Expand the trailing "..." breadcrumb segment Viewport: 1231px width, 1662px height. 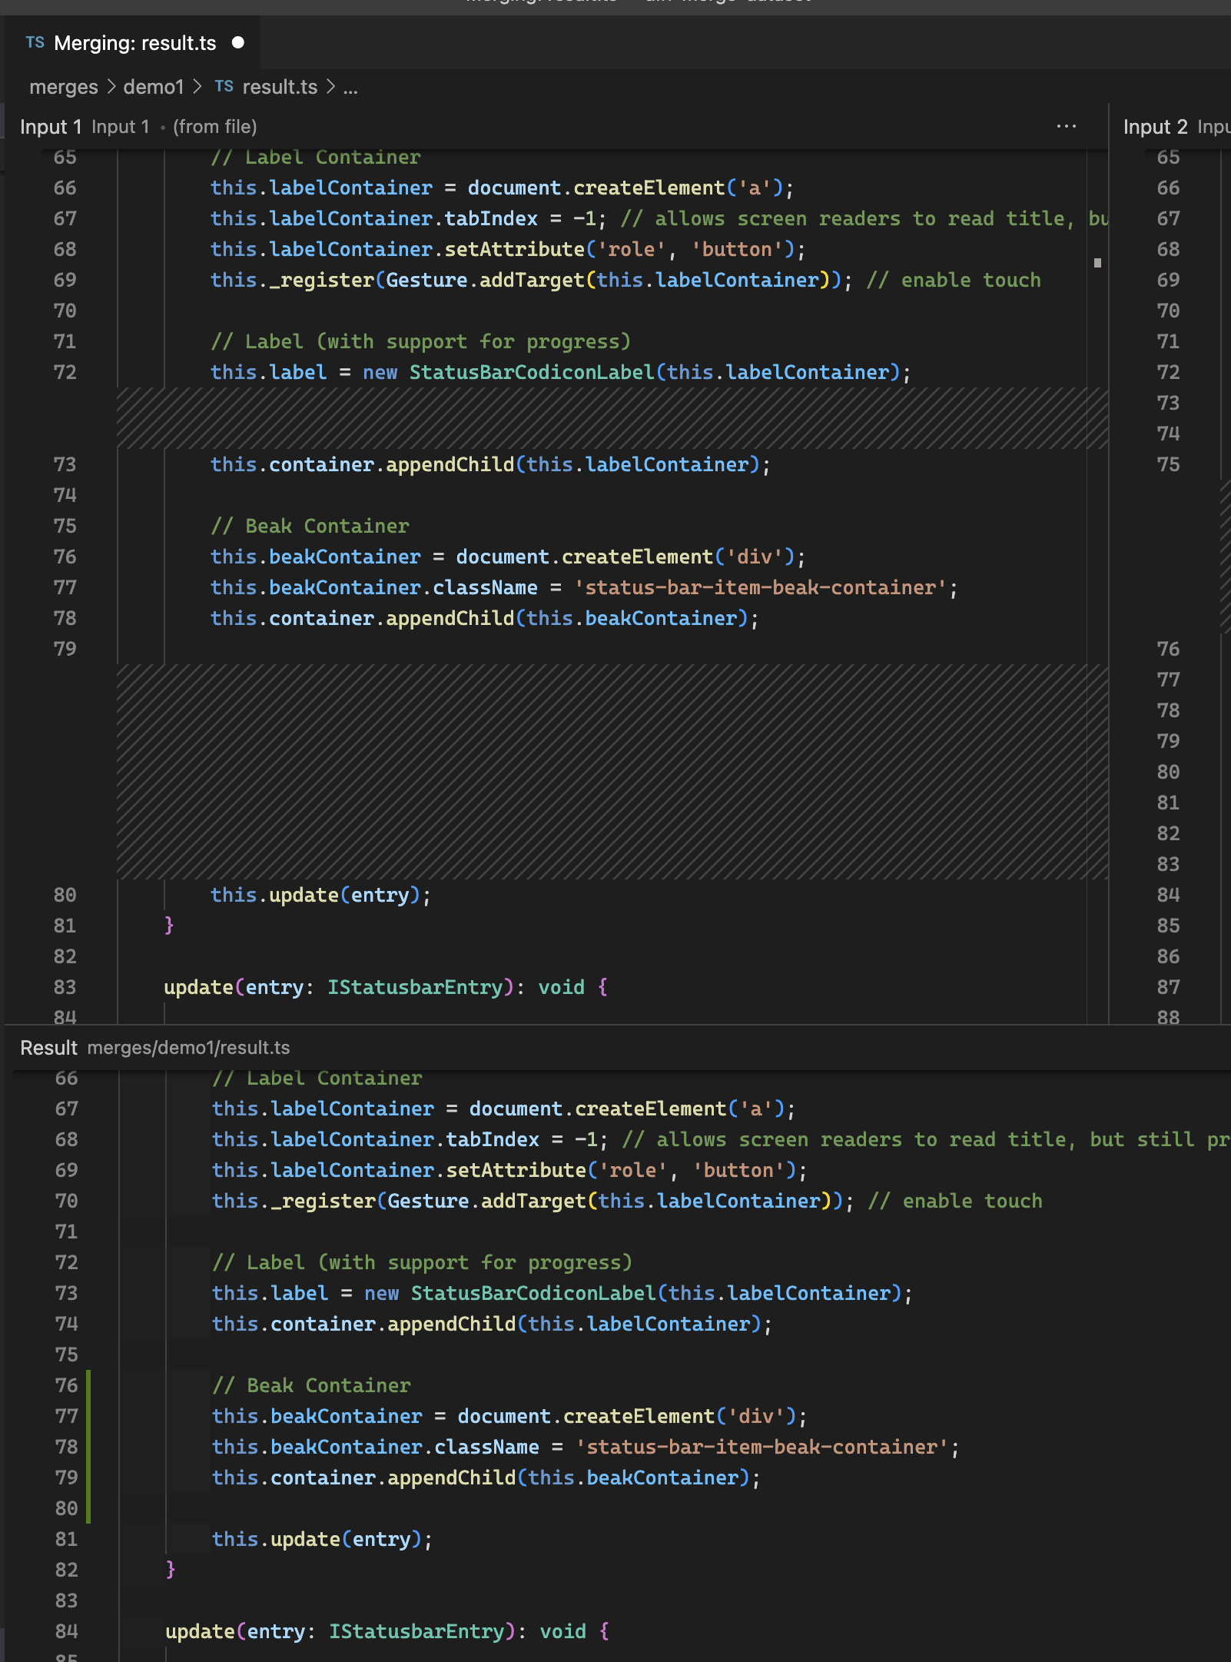[x=350, y=87]
